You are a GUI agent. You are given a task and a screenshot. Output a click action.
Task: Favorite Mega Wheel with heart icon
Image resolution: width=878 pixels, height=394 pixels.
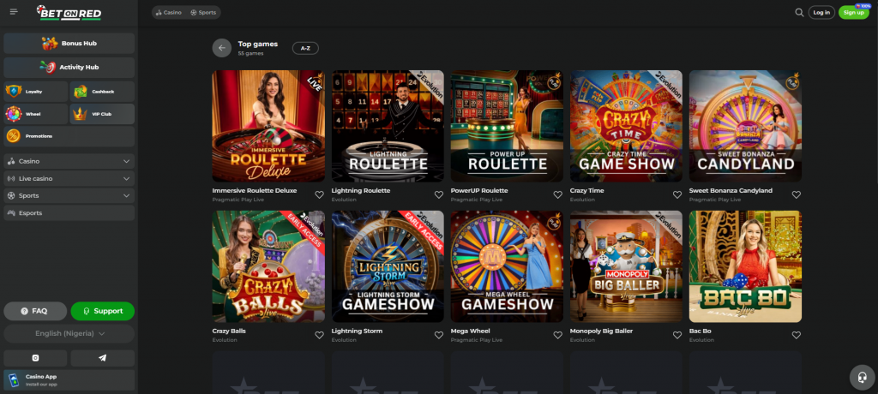557,335
